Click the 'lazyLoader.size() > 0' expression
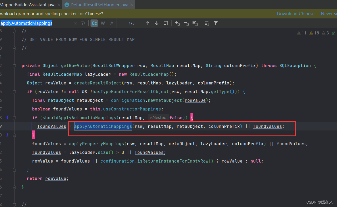 (96, 152)
